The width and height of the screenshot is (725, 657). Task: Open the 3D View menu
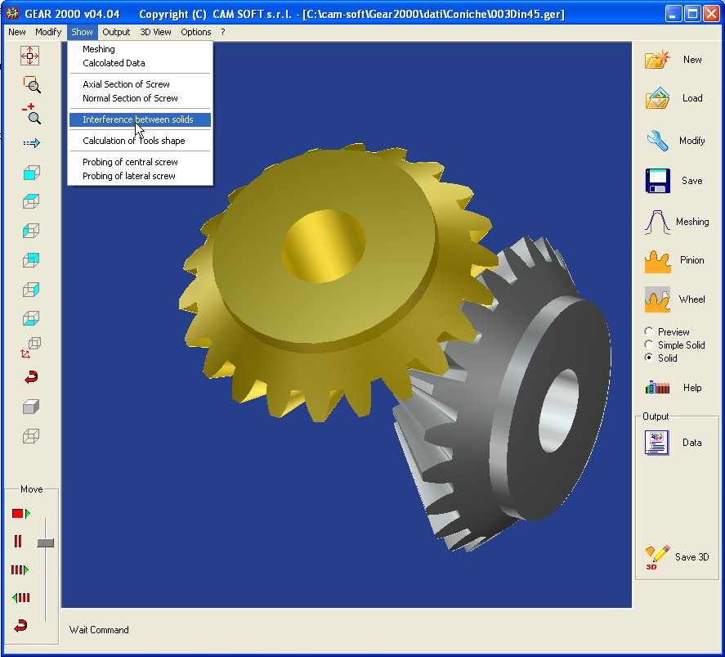155,32
